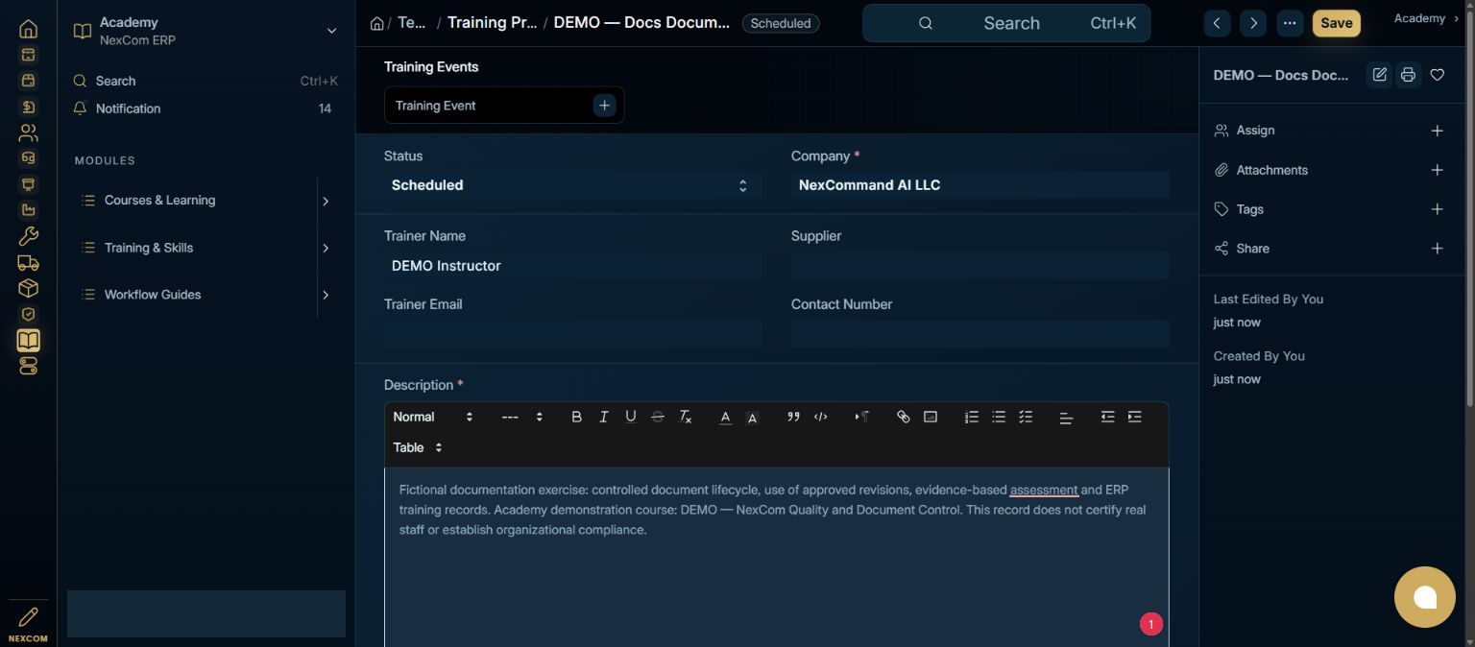Switch text direction in editor
This screenshot has height=647, width=1475.
861,417
